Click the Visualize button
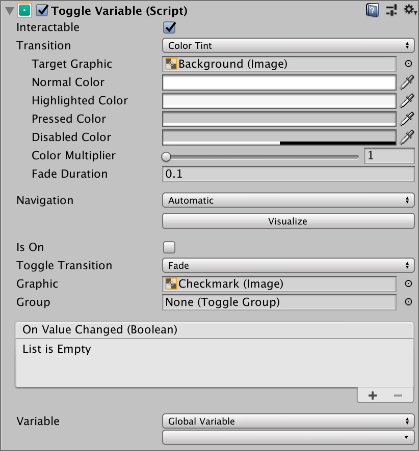Viewport: 419px width, 451px height. (289, 221)
